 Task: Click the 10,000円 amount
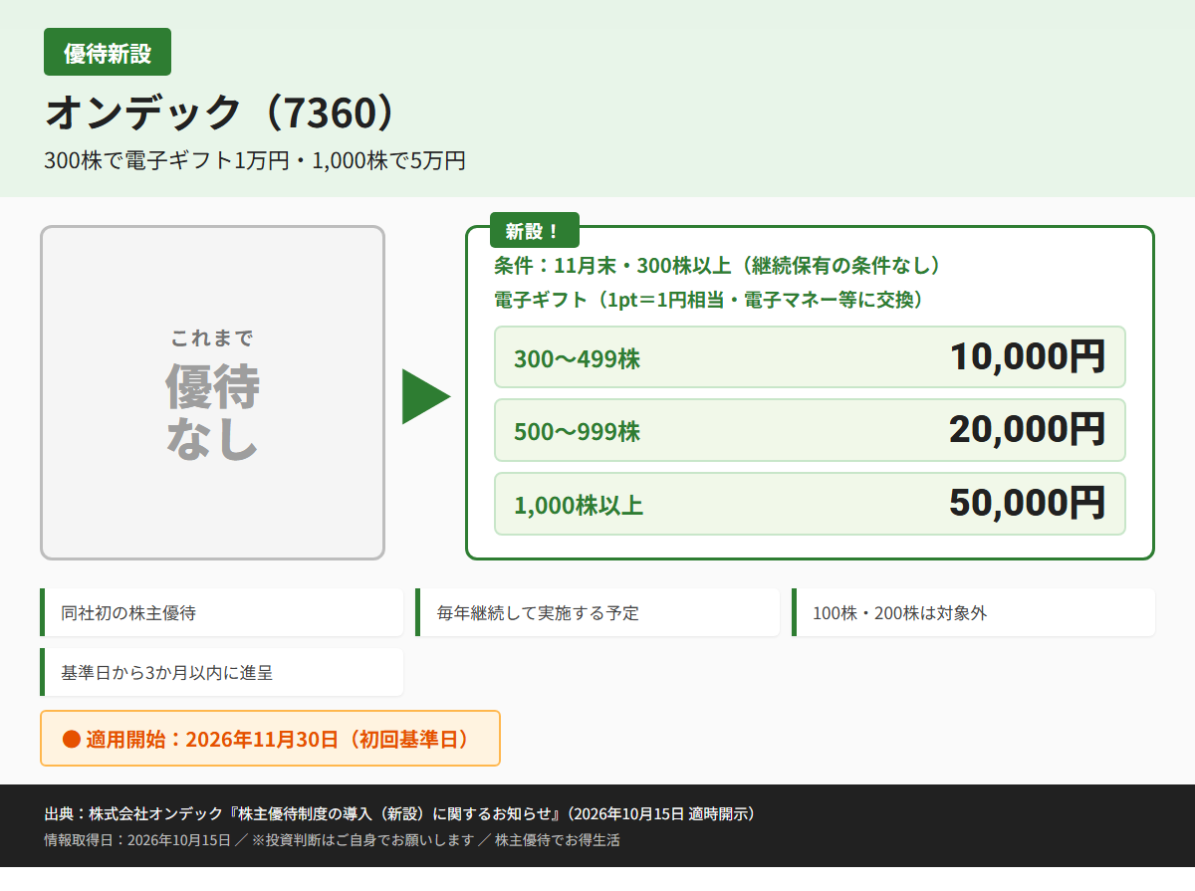tap(1027, 356)
